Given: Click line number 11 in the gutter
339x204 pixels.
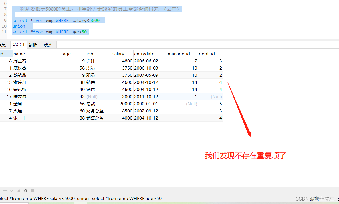Looking at the screenshot, I should click(x=4, y=32).
